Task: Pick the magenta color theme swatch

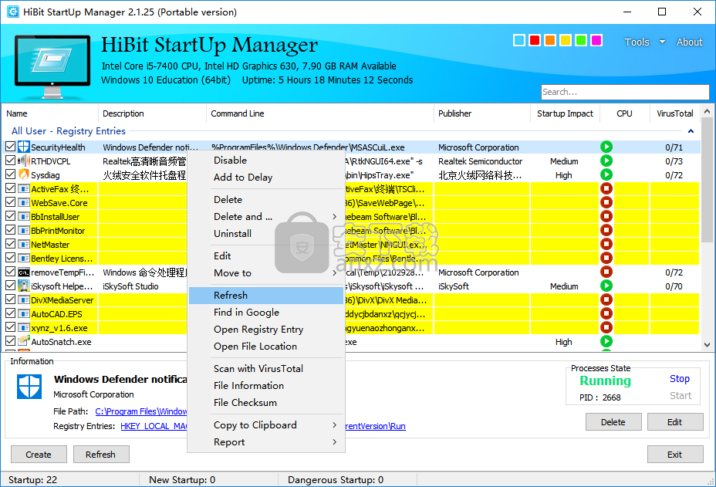Action: tap(596, 40)
